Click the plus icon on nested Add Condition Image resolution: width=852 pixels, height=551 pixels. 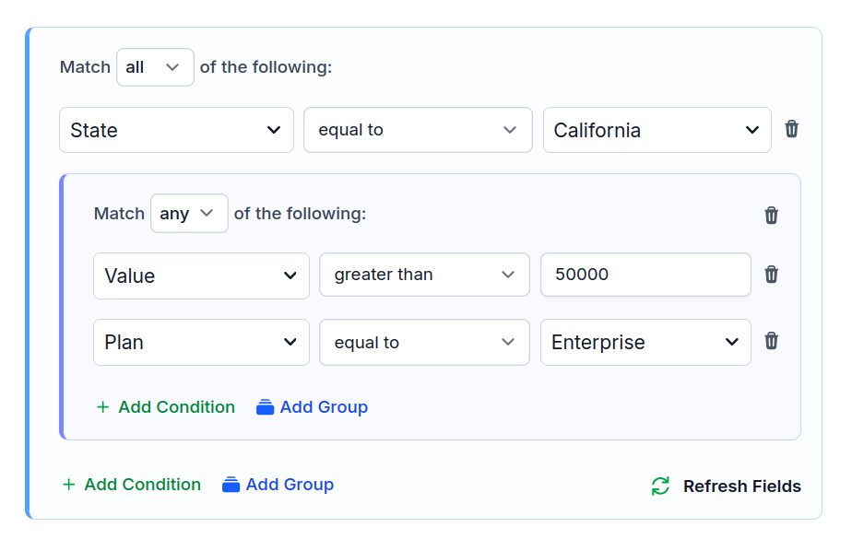click(102, 406)
